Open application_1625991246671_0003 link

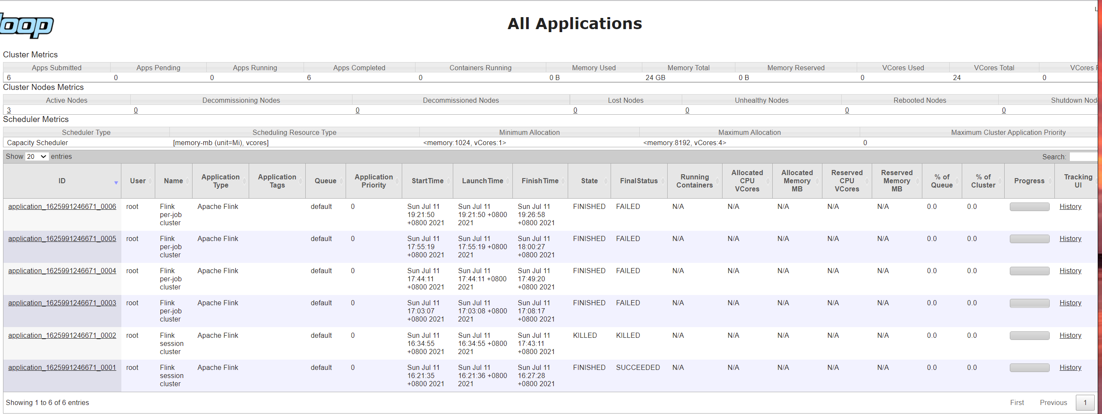pyautogui.click(x=62, y=303)
